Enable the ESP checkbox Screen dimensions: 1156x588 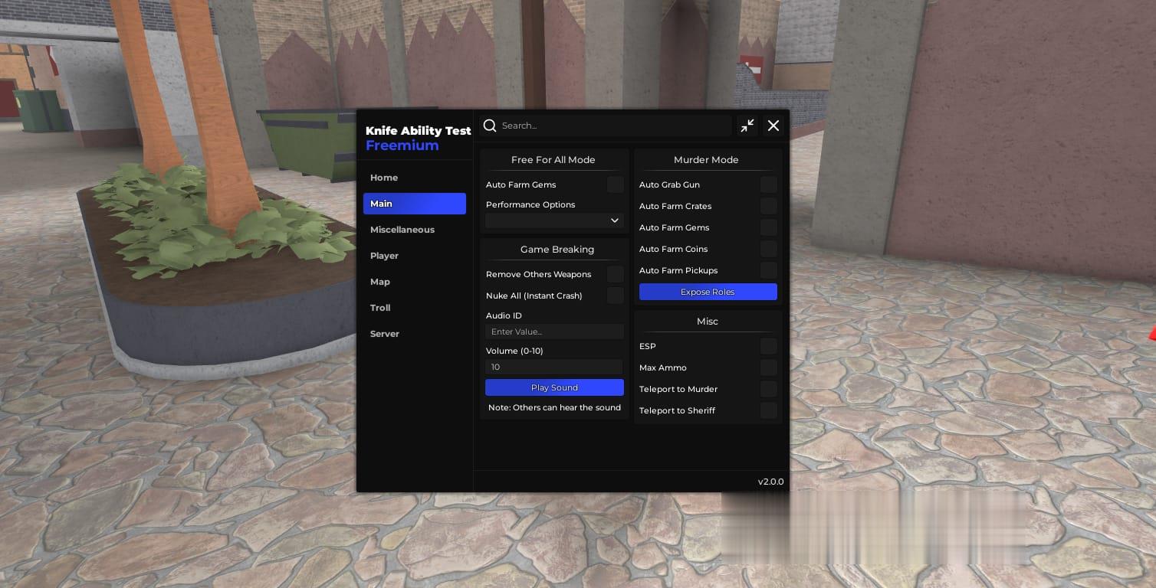coord(768,346)
